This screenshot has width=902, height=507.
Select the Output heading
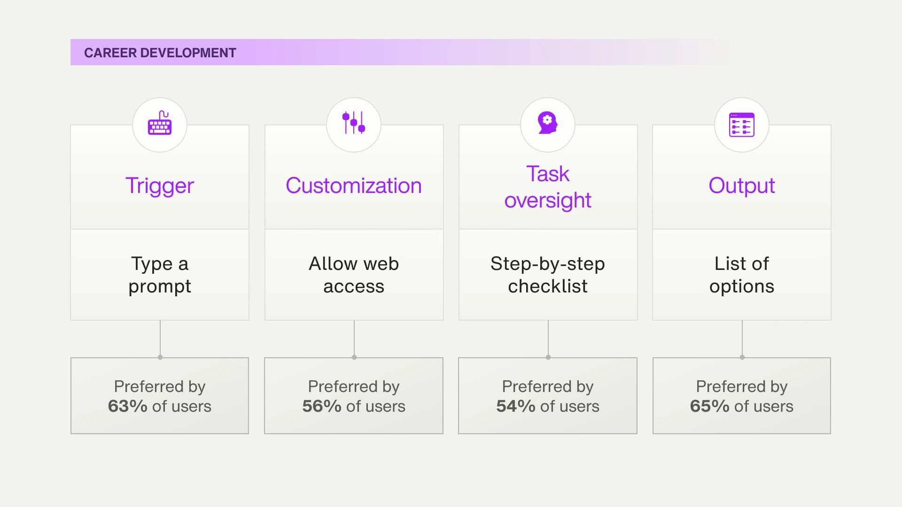point(742,186)
